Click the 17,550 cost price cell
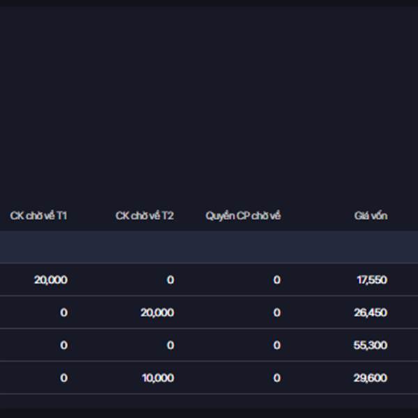The height and width of the screenshot is (418, 418). (371, 280)
